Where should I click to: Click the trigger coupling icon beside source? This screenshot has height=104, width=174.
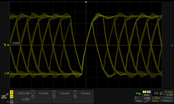click(x=148, y=92)
